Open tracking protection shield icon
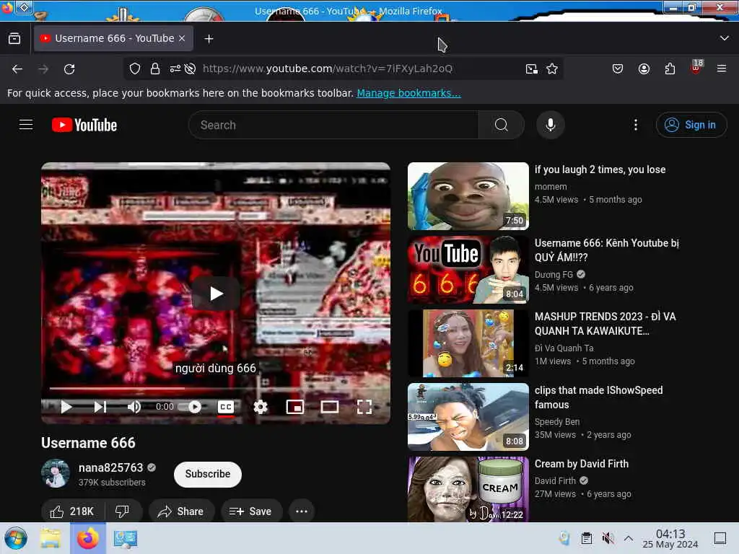This screenshot has height=554, width=739. pyautogui.click(x=135, y=69)
